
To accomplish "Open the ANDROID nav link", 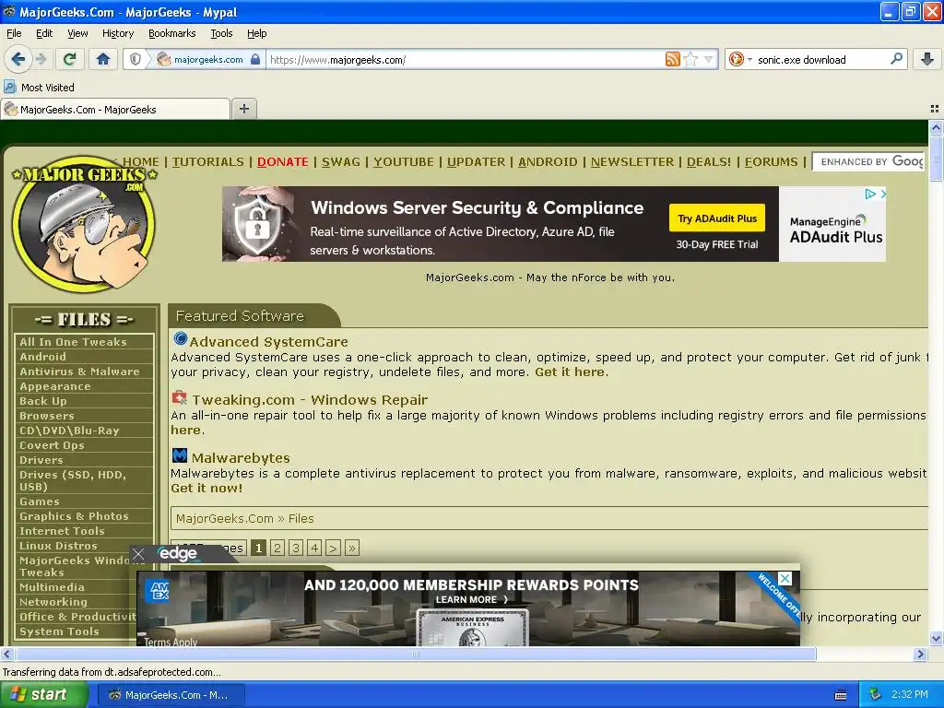I will [x=548, y=161].
